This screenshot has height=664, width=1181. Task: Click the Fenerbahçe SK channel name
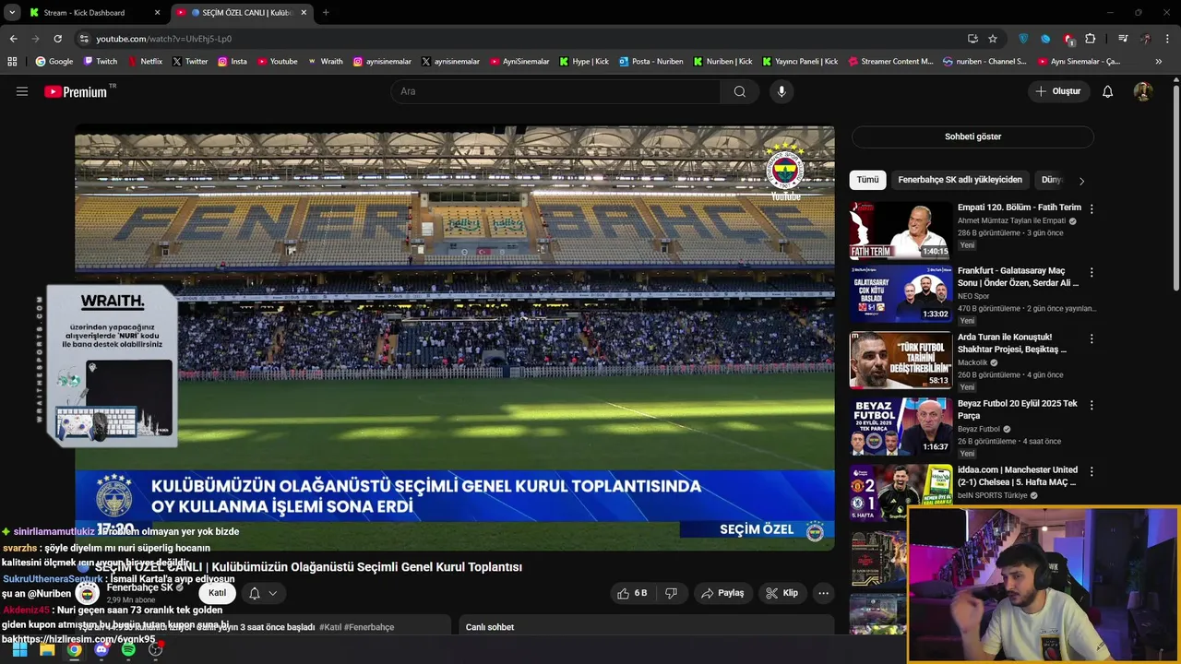click(x=139, y=587)
